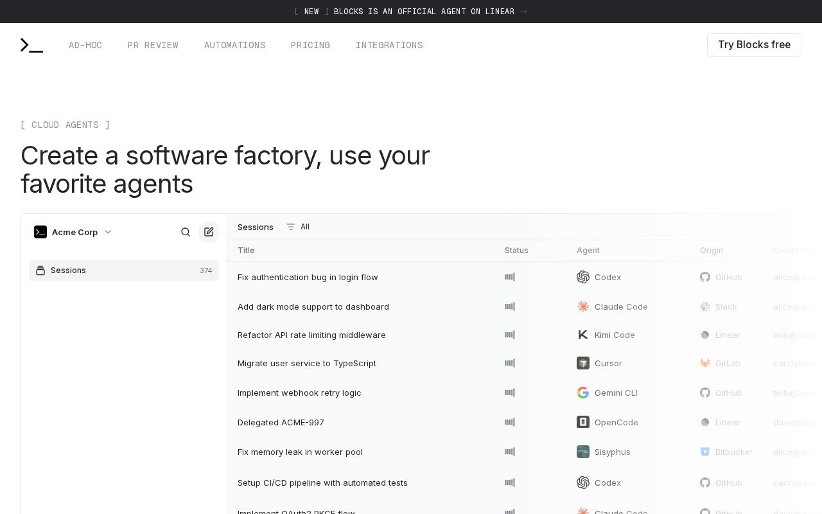Open the AUTOMATIONS nav item

(234, 45)
